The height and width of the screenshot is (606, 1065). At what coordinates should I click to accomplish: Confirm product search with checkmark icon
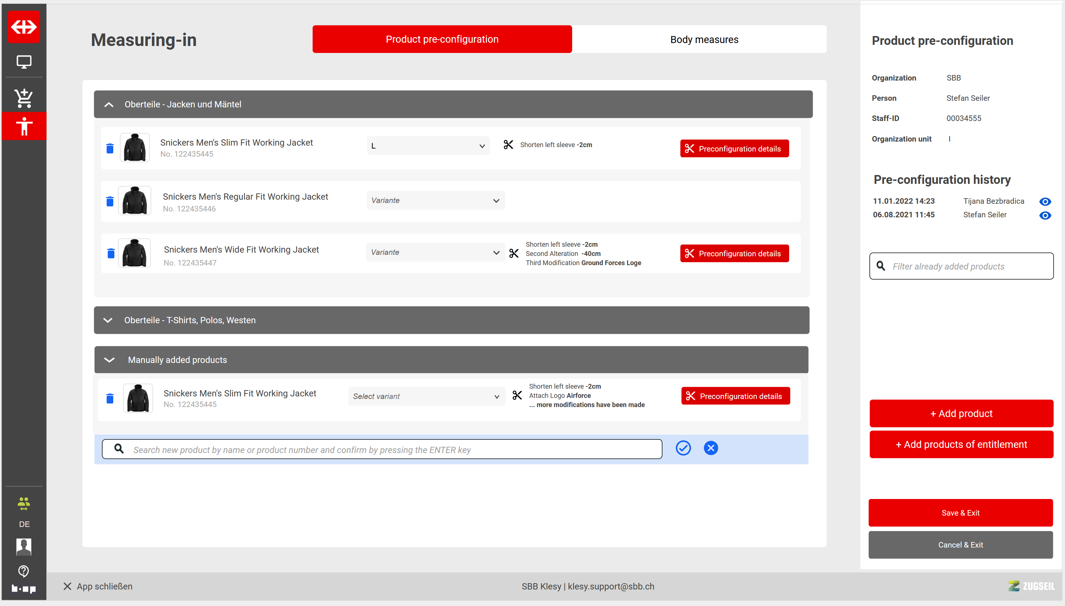[683, 448]
